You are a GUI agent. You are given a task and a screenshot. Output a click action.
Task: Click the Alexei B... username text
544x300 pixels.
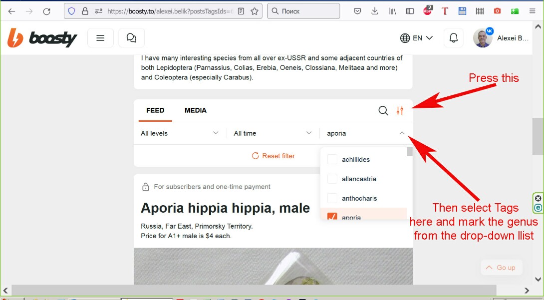point(513,38)
